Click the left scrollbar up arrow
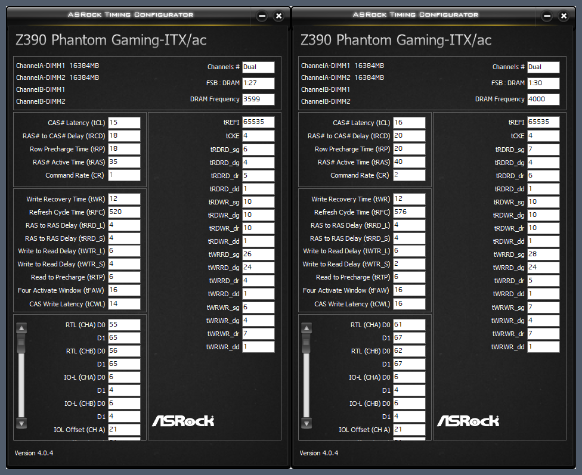Viewport: 582px width, 475px height. [21, 328]
